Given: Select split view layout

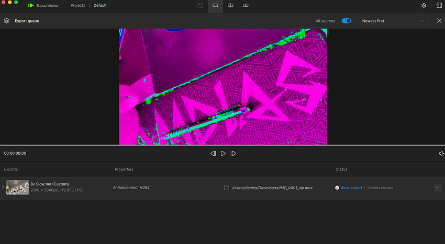Looking at the screenshot, I should tap(230, 5).
